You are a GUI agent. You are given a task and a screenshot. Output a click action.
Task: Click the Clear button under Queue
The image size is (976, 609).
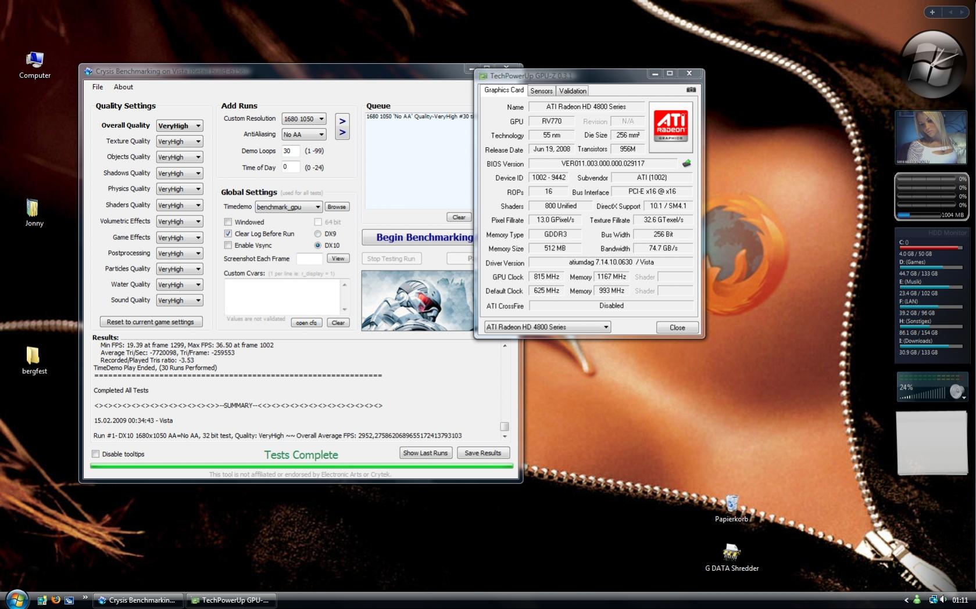[x=459, y=217]
